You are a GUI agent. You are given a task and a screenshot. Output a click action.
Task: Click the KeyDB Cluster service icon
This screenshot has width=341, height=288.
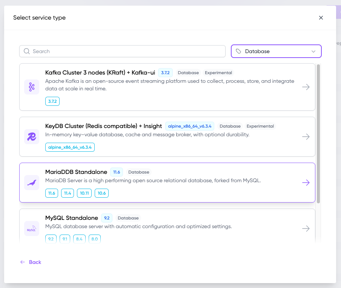click(x=32, y=137)
